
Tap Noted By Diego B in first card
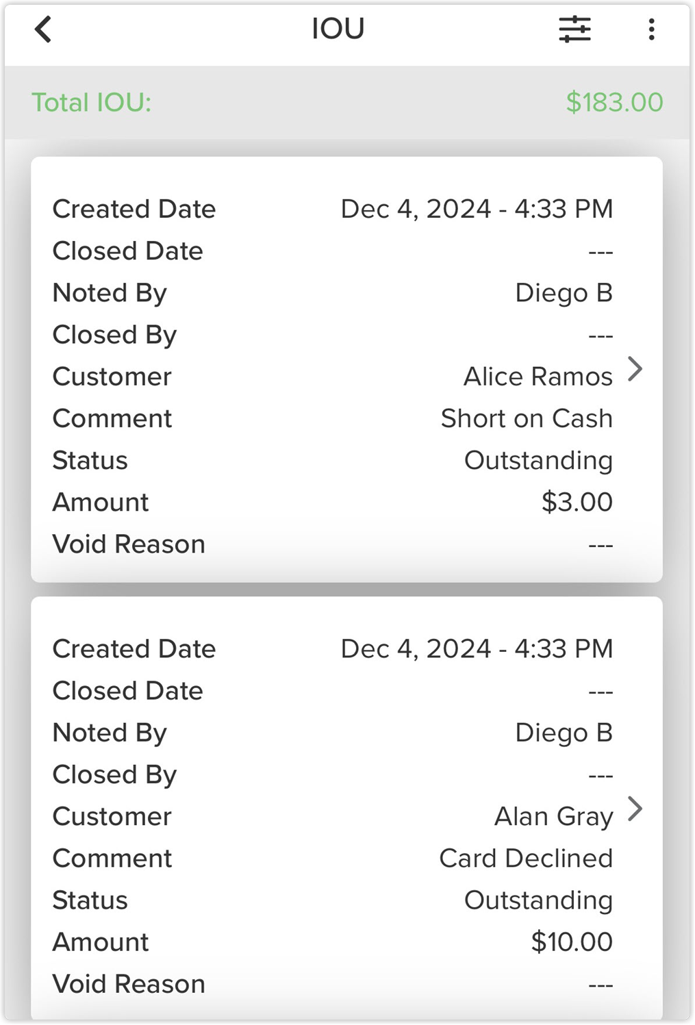[x=333, y=293]
